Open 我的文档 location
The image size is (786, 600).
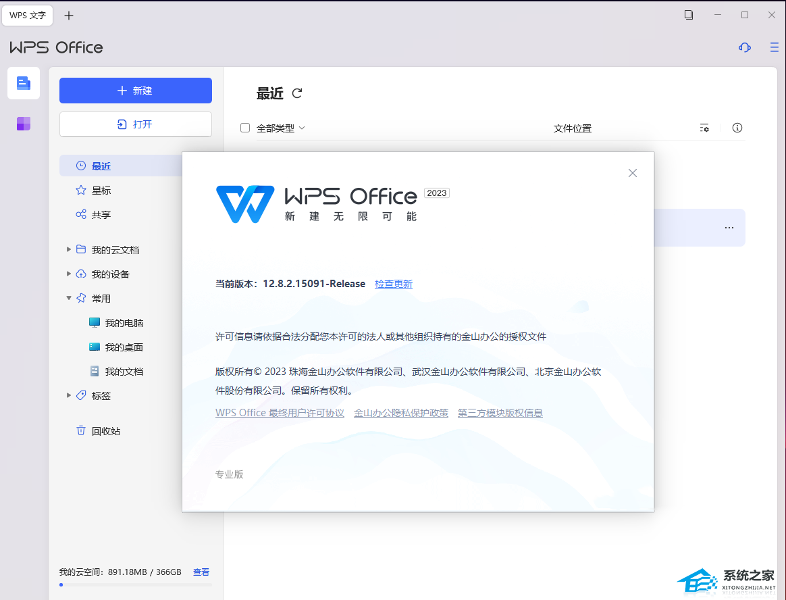116,371
